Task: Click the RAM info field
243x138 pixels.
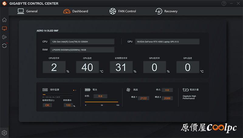Action: [x=82, y=50]
